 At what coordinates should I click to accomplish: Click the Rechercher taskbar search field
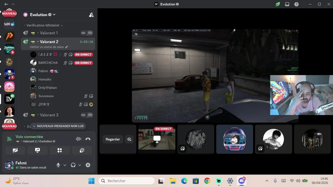(126, 181)
